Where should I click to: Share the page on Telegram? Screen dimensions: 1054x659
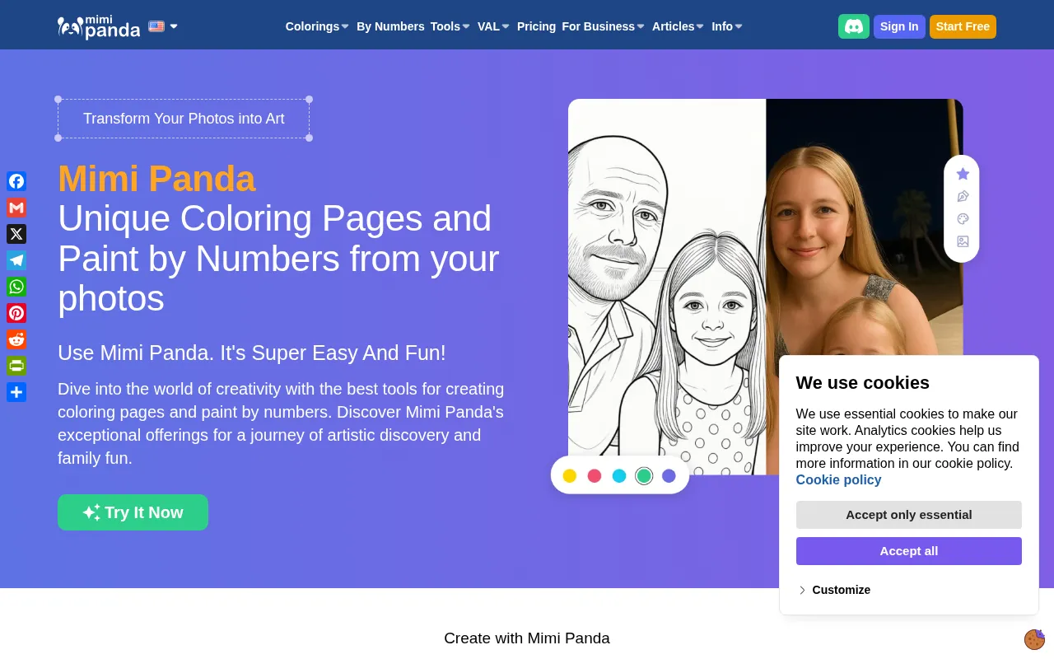tap(16, 260)
